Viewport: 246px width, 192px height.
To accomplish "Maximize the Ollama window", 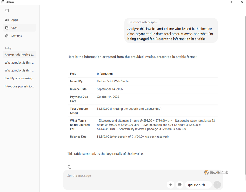I will pos(232,2).
